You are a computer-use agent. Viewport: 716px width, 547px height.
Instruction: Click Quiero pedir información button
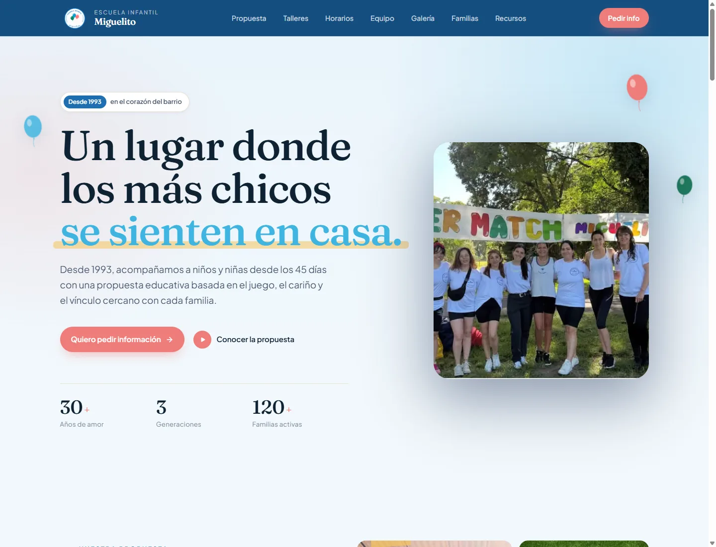point(122,340)
